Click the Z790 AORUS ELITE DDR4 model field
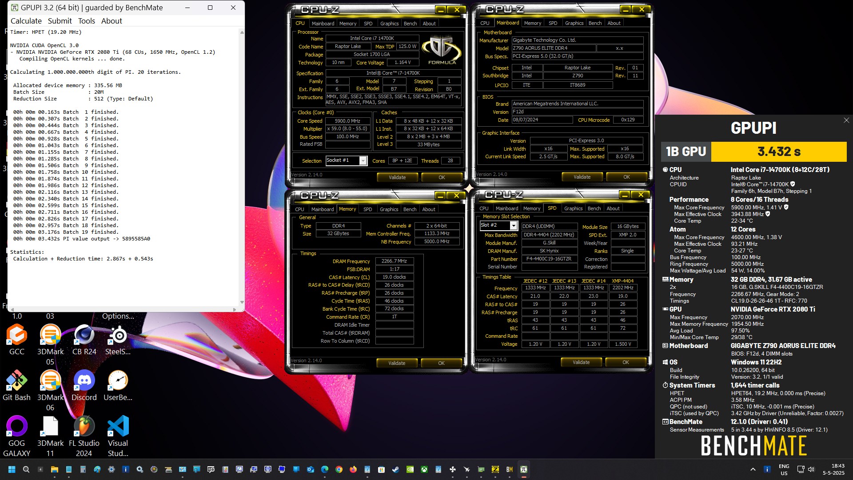The image size is (853, 480). coord(553,48)
